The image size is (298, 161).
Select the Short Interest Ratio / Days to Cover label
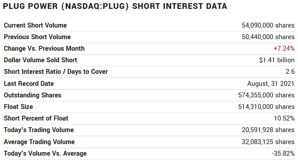56,72
